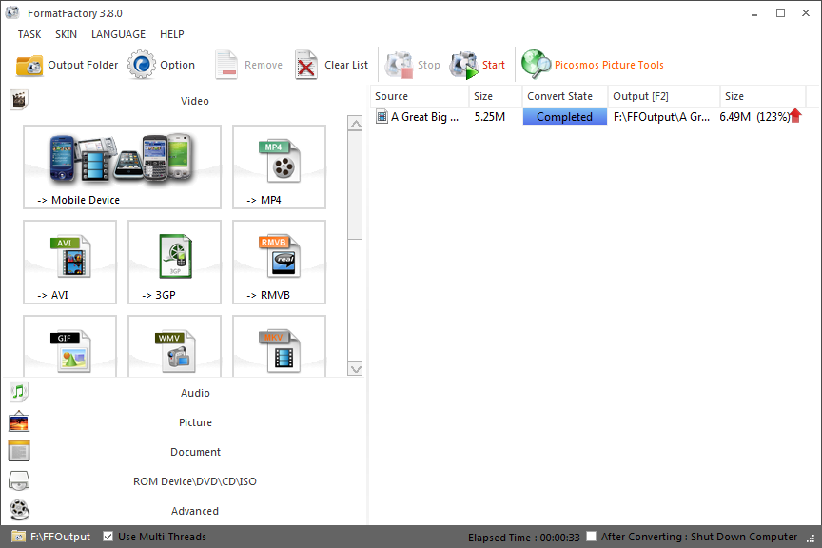822x548 pixels.
Task: Click the format list scrollbar thumb
Action: tap(355, 186)
